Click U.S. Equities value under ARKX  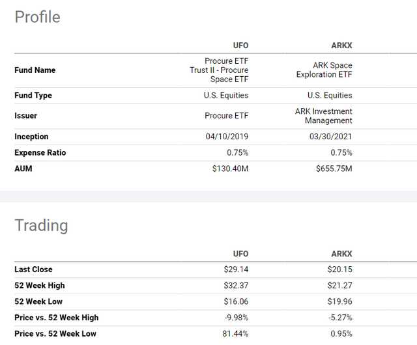click(x=330, y=96)
